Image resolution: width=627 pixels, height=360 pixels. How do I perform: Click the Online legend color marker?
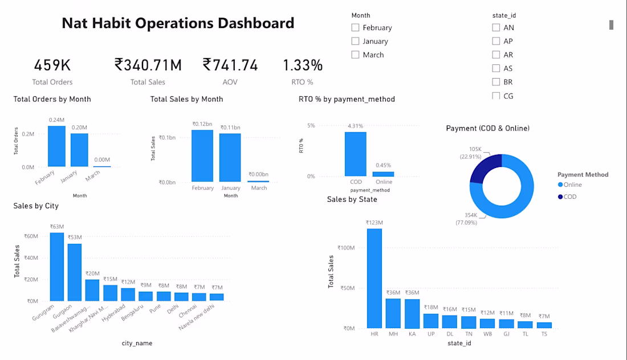[560, 185]
